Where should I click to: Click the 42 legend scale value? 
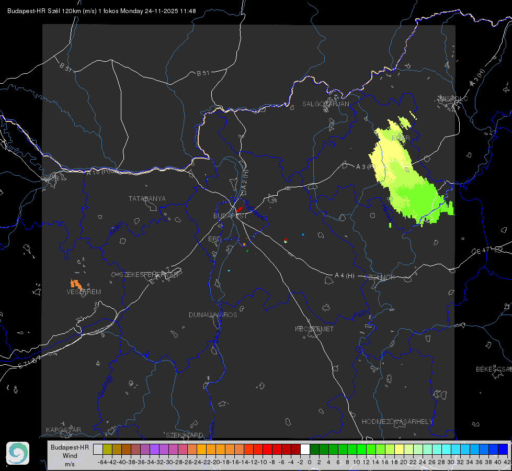[507, 462]
